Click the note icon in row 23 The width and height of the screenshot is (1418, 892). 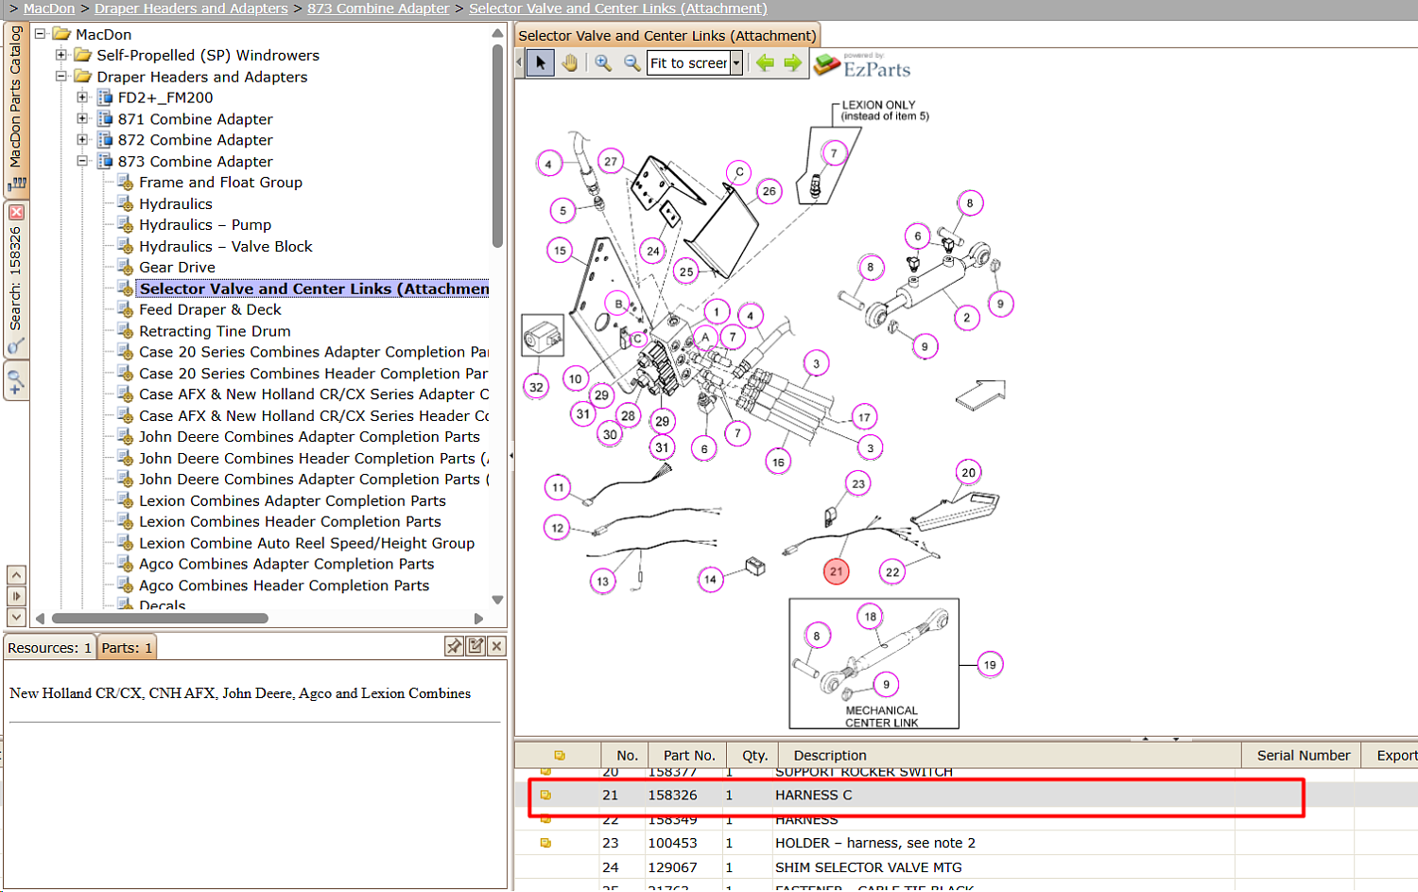tap(545, 843)
